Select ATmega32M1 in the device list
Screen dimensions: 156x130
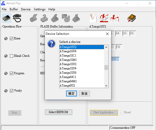pos(82,60)
